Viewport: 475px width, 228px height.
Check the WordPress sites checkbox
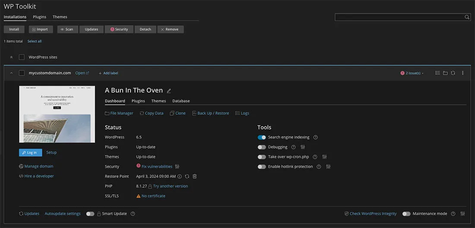pos(22,57)
